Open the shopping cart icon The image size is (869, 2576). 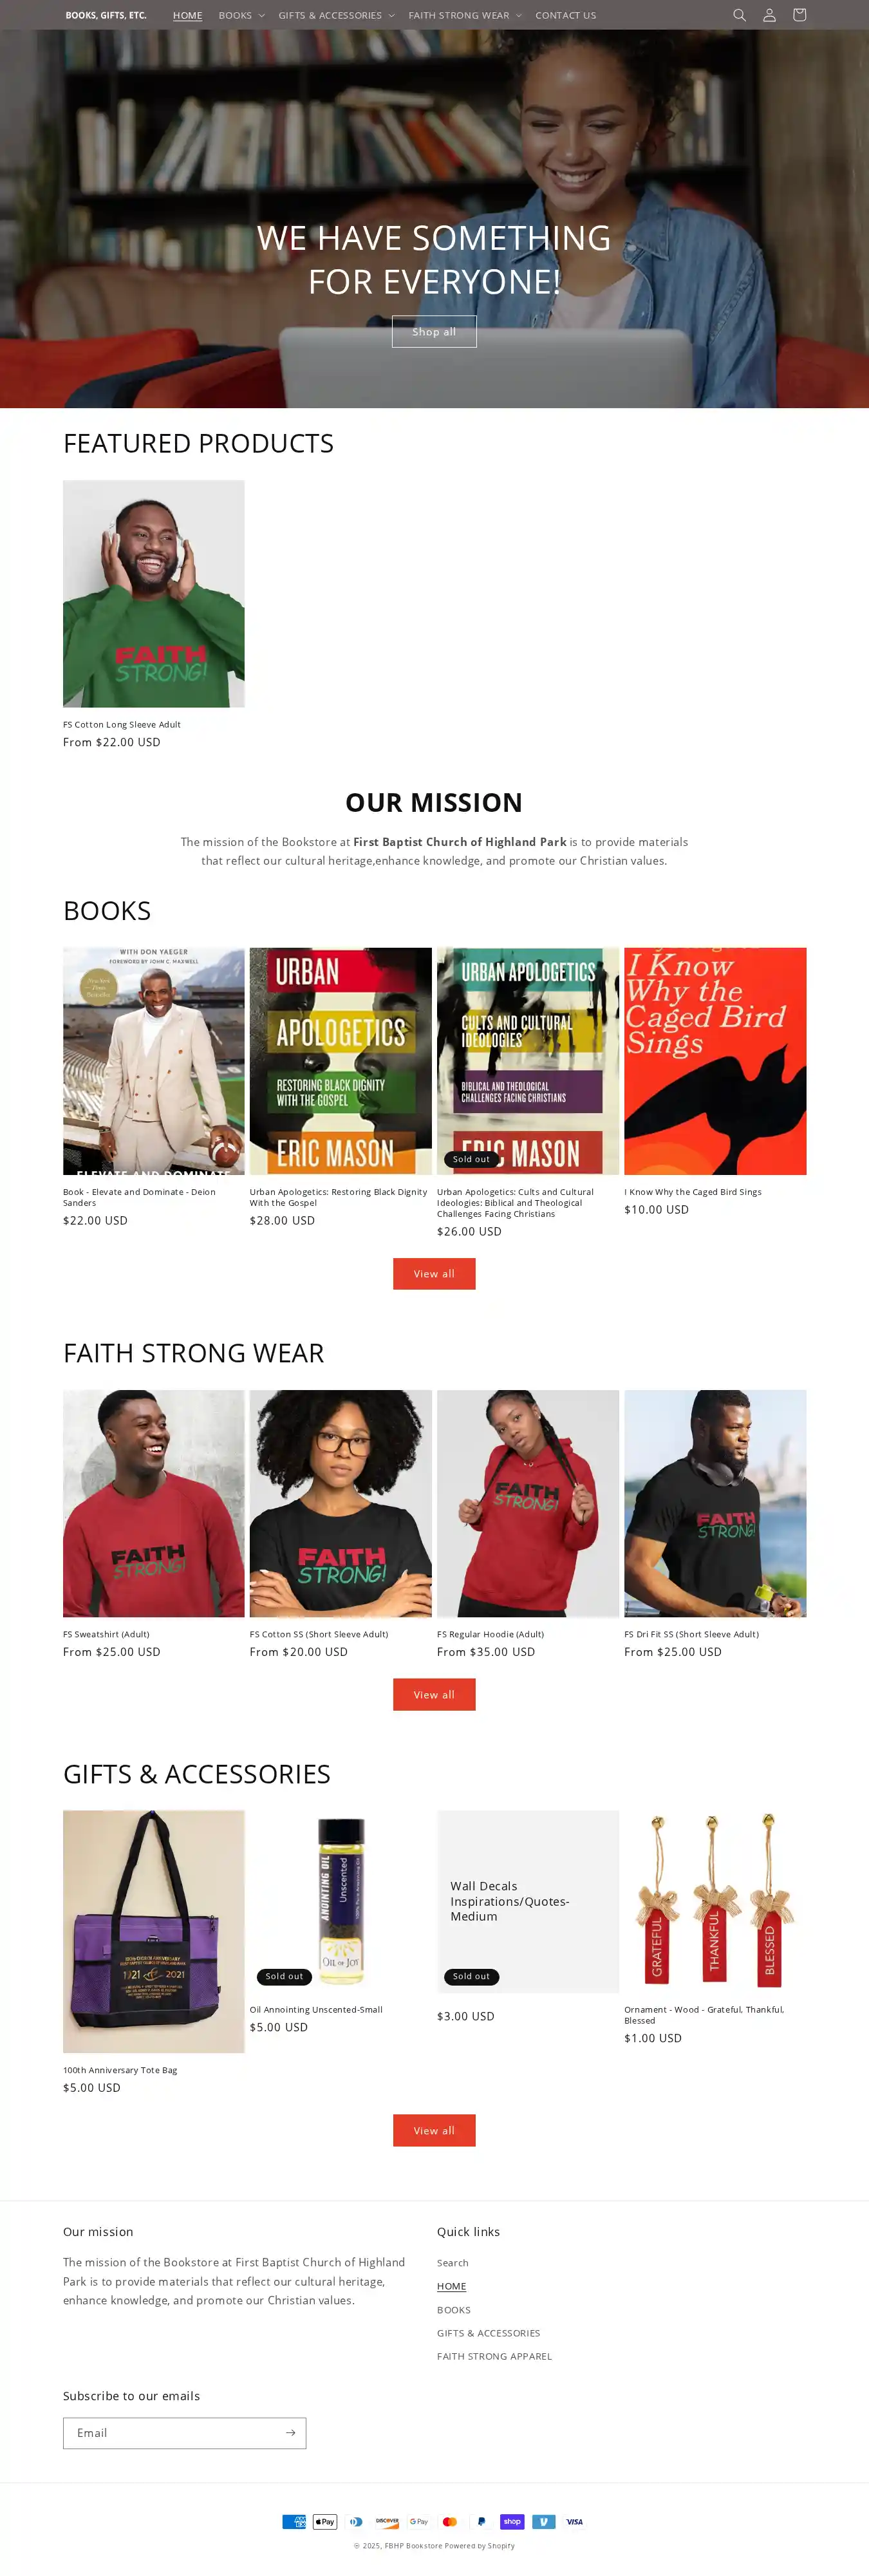coord(799,15)
